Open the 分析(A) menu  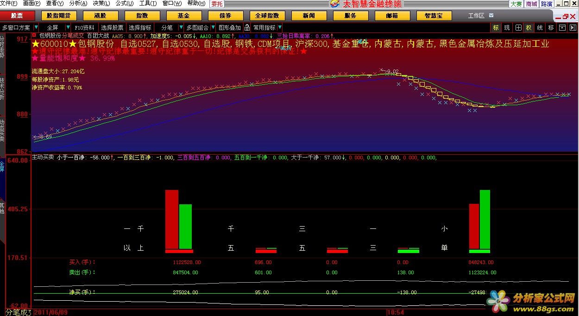pos(78,4)
